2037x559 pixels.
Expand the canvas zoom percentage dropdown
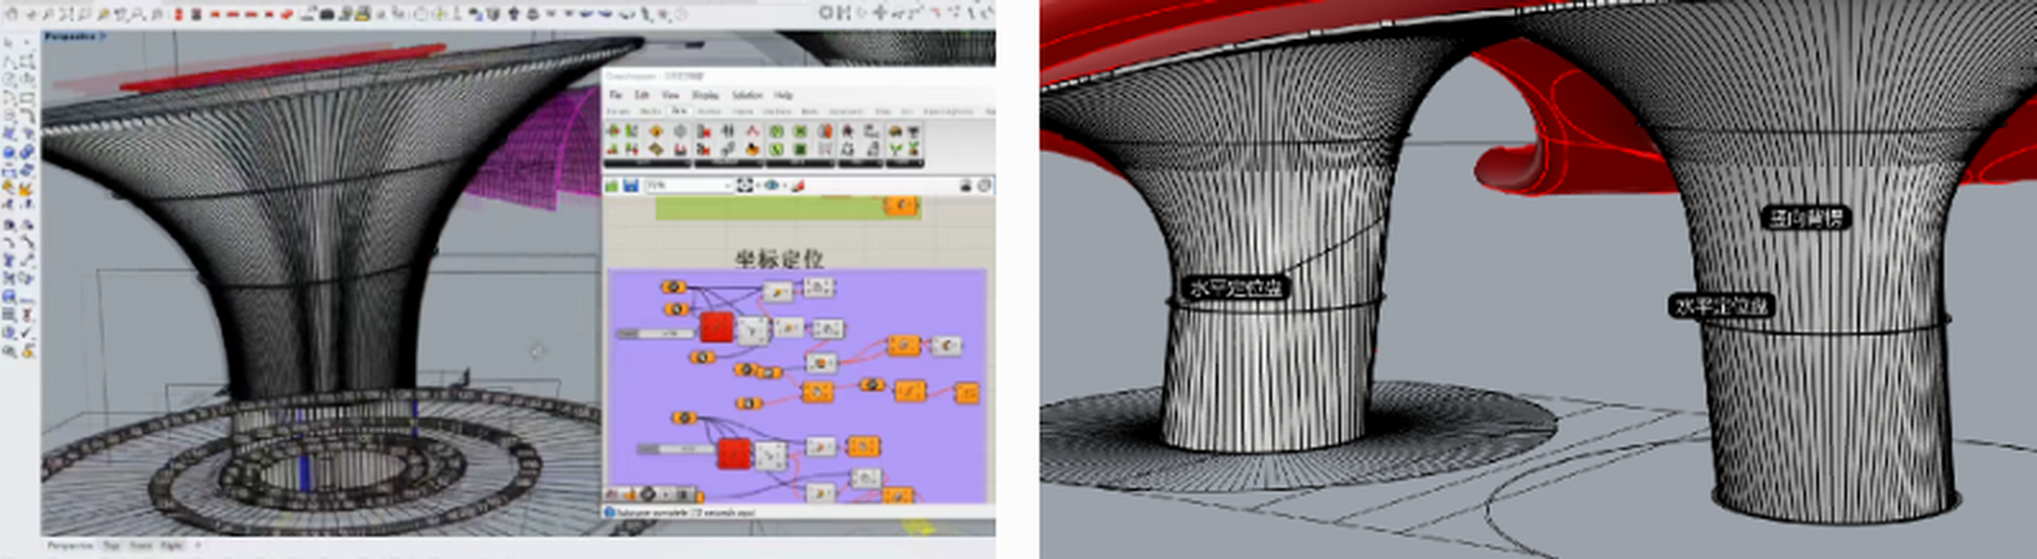pyautogui.click(x=725, y=186)
